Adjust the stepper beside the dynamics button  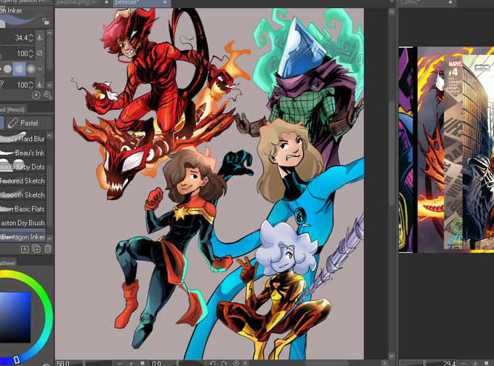pyautogui.click(x=31, y=54)
